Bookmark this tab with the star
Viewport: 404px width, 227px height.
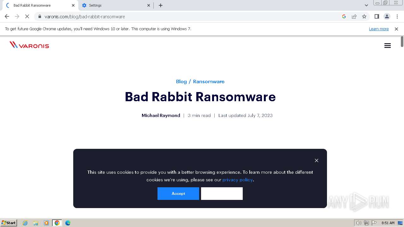pyautogui.click(x=364, y=16)
